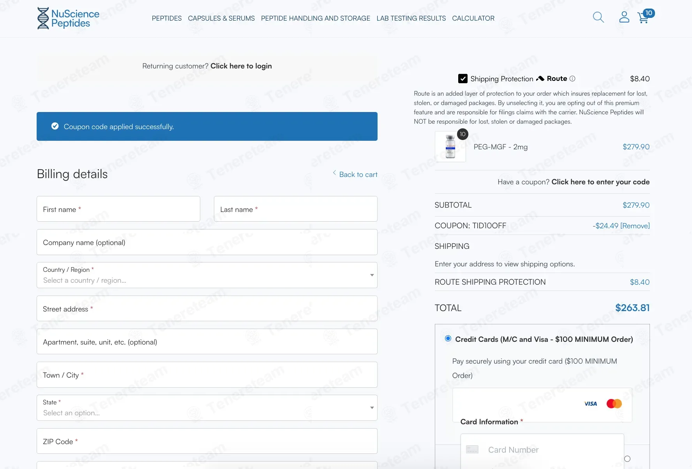Click the Route info circle icon

pos(572,79)
